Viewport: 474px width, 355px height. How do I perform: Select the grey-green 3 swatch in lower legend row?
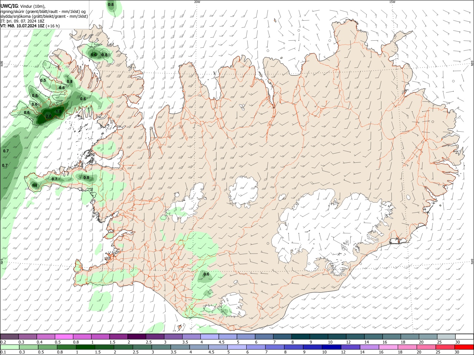(x=161, y=347)
